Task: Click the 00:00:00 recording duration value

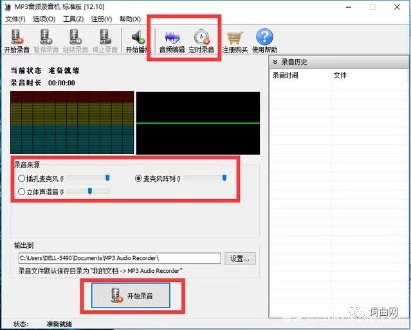Action: click(x=62, y=83)
